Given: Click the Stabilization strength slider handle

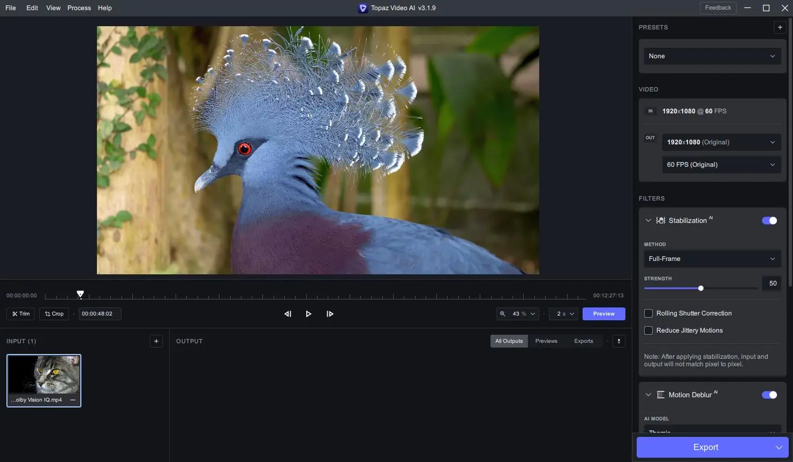Looking at the screenshot, I should [701, 288].
